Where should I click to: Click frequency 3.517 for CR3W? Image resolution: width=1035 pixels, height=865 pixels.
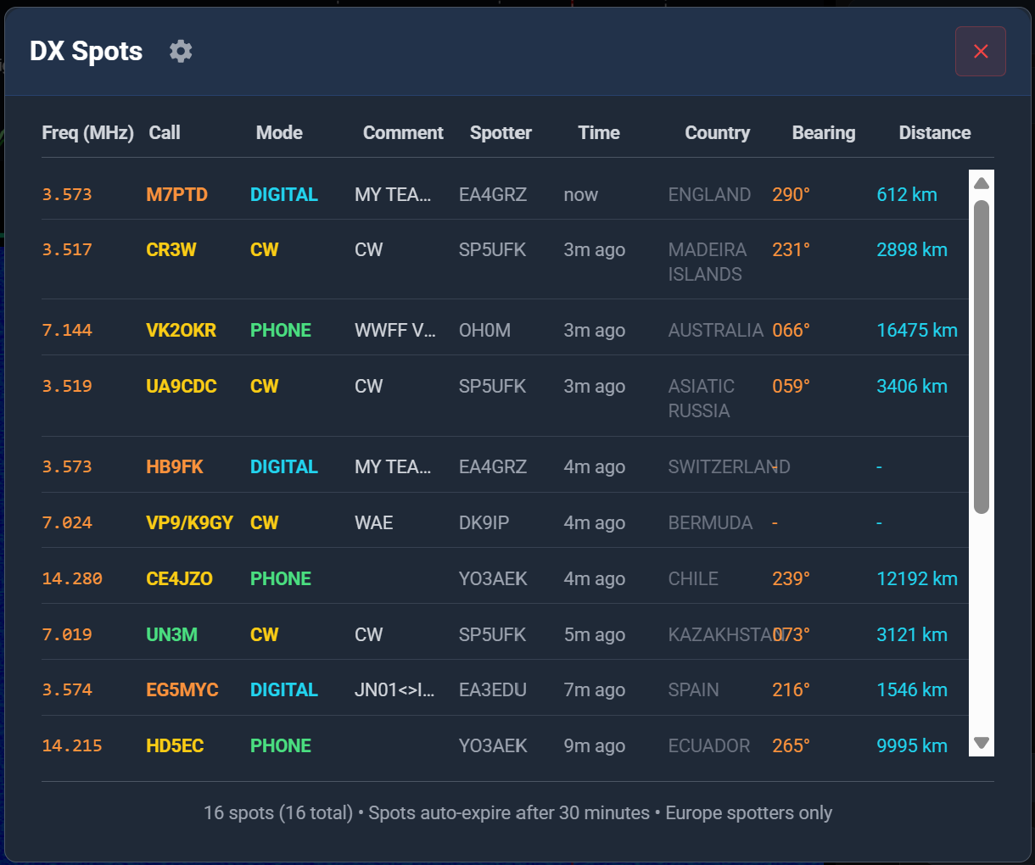coord(67,249)
